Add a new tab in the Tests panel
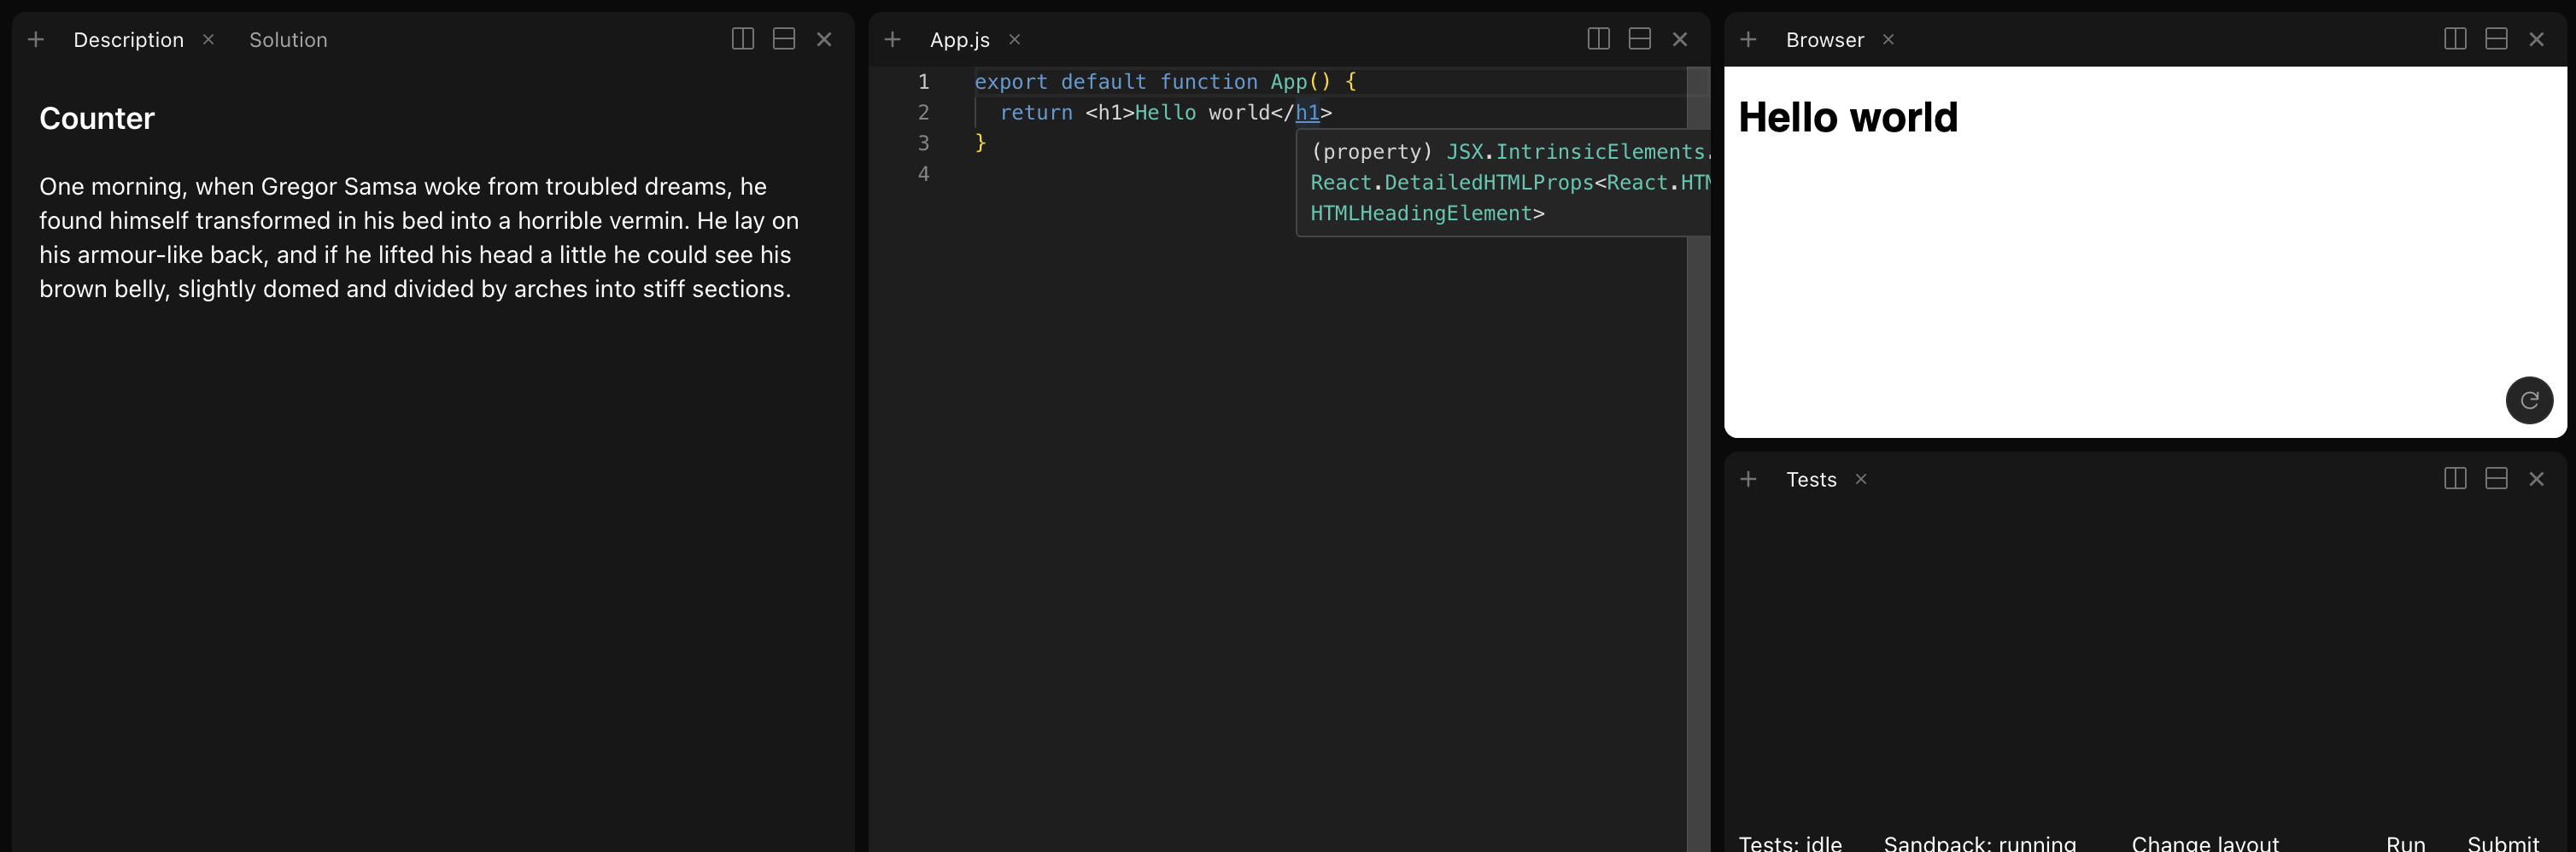Viewport: 2576px width, 852px height. tap(1749, 478)
